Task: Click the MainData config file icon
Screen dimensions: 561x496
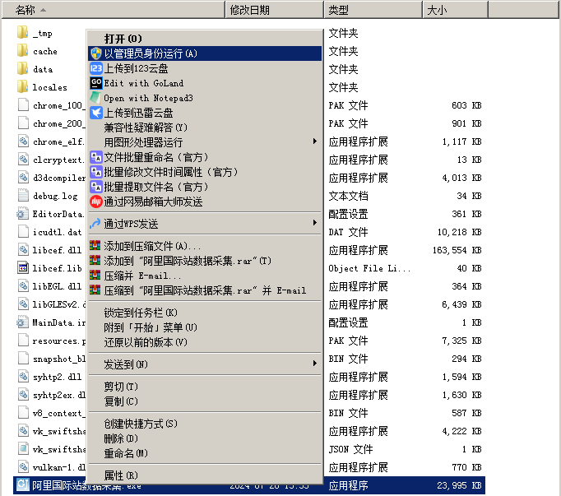Action: click(22, 322)
